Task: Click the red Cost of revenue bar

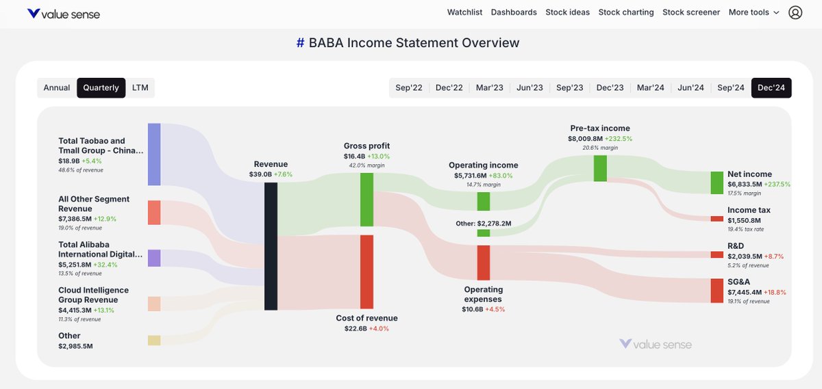Action: [366, 272]
